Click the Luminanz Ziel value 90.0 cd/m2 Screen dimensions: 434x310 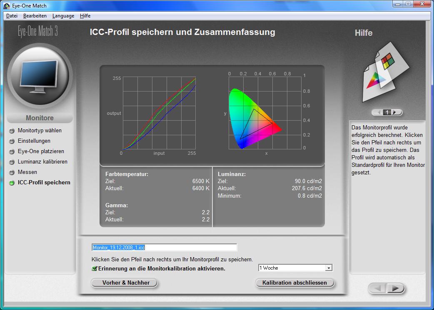pyautogui.click(x=308, y=181)
